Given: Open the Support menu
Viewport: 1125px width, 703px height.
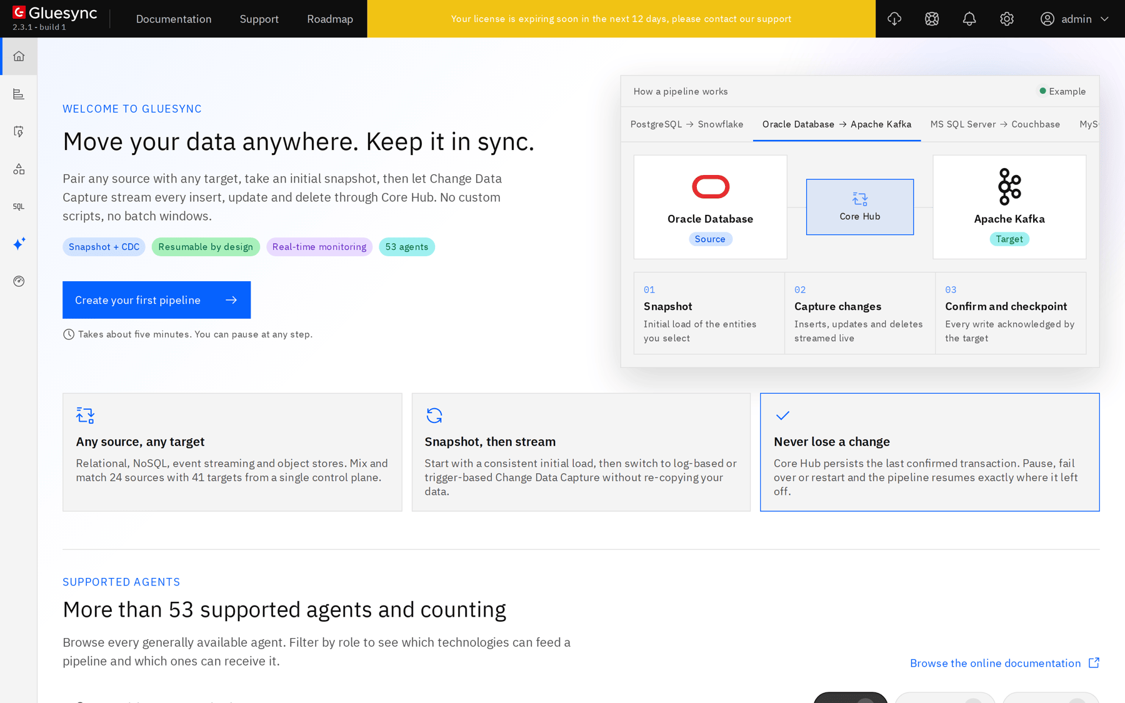Looking at the screenshot, I should (x=259, y=19).
